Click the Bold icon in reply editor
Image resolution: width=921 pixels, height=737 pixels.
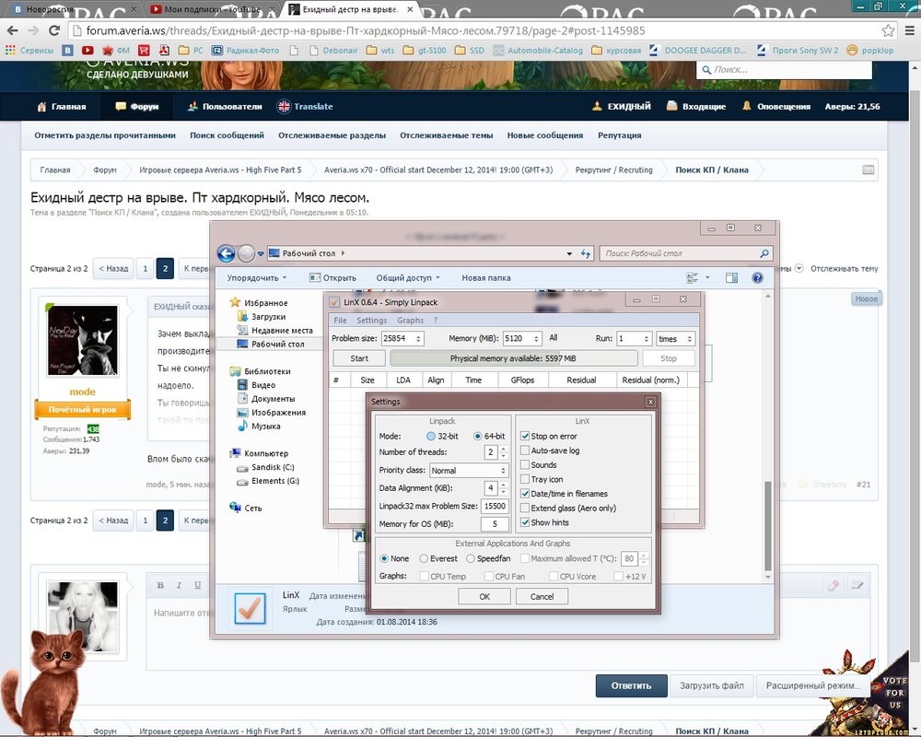[160, 585]
